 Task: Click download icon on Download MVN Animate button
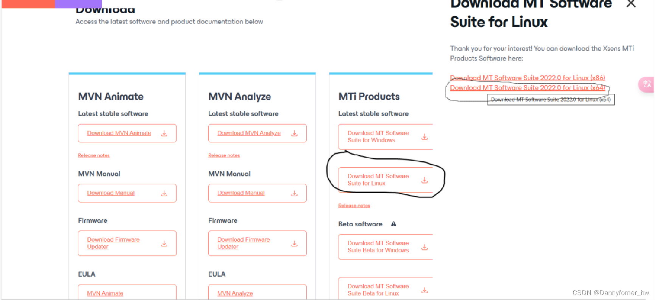164,133
